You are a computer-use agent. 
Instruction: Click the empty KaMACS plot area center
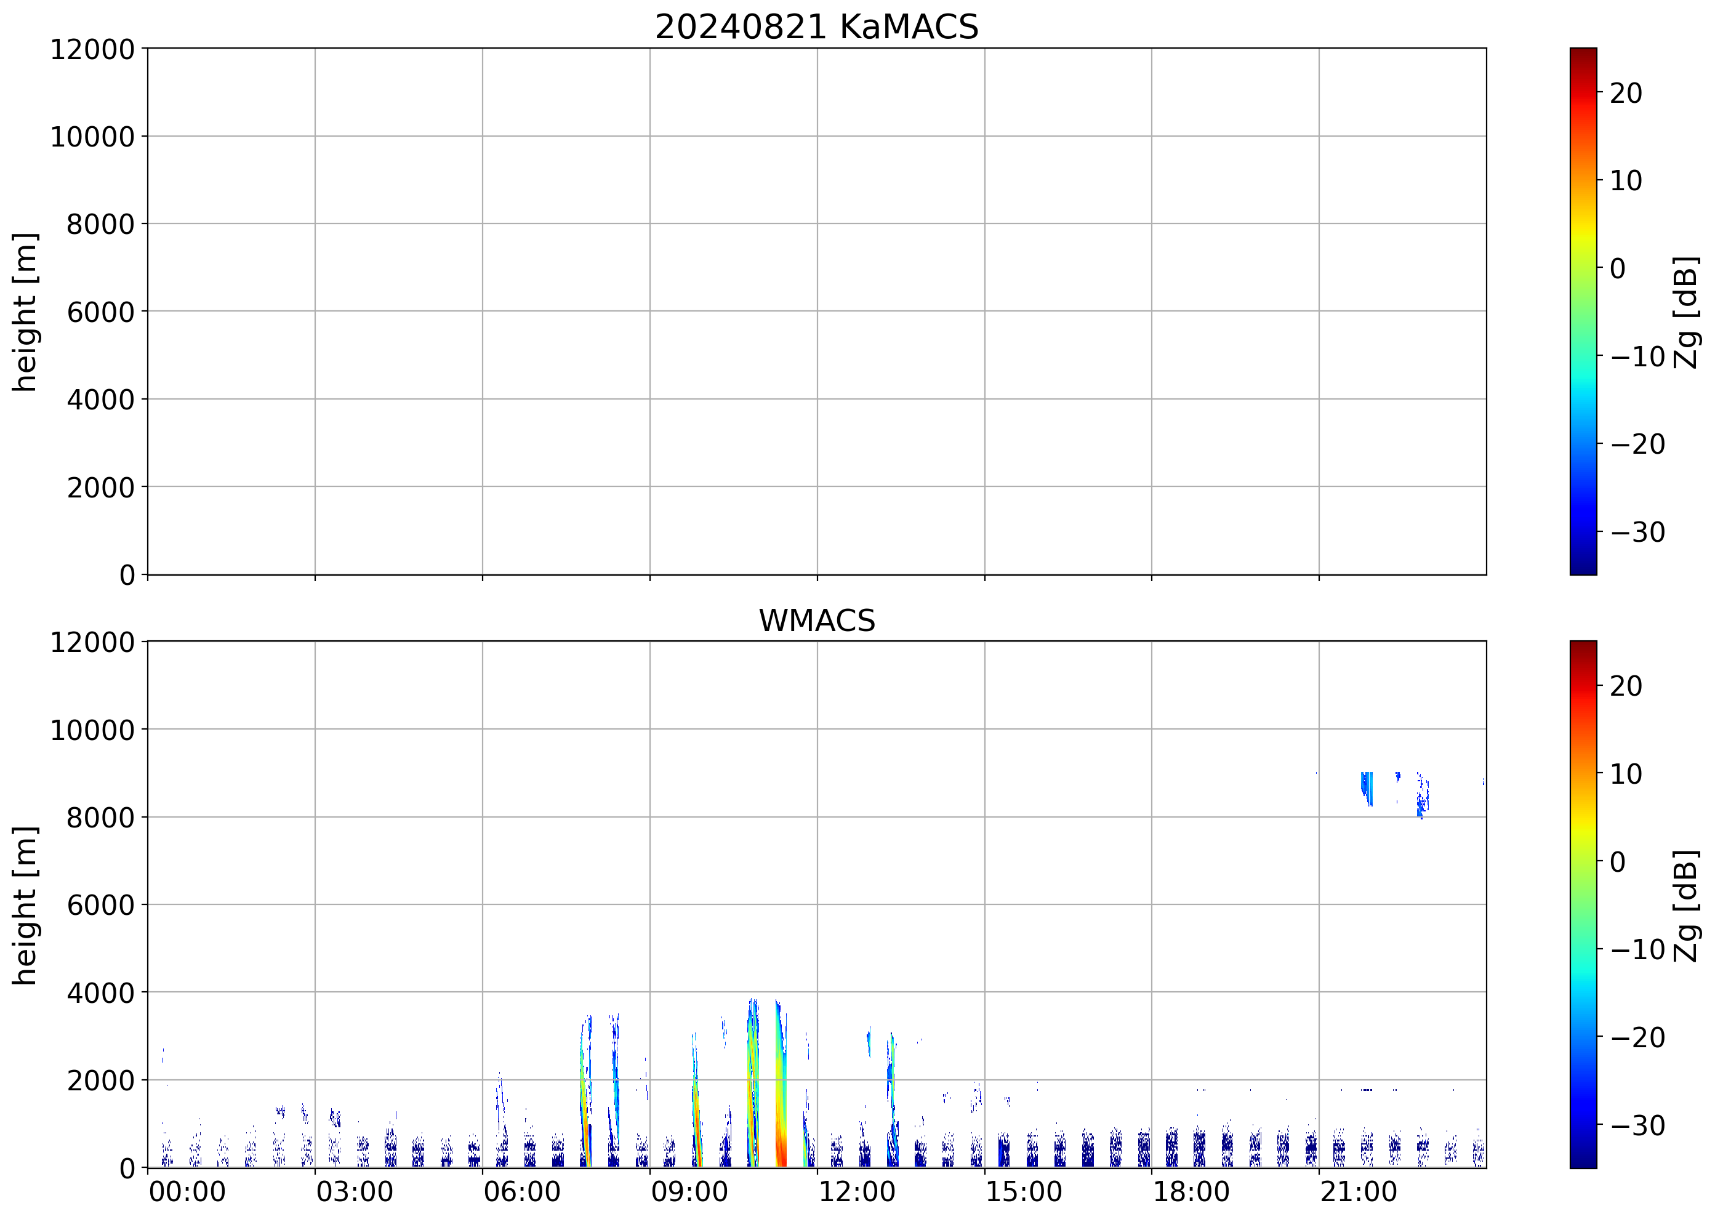click(816, 312)
